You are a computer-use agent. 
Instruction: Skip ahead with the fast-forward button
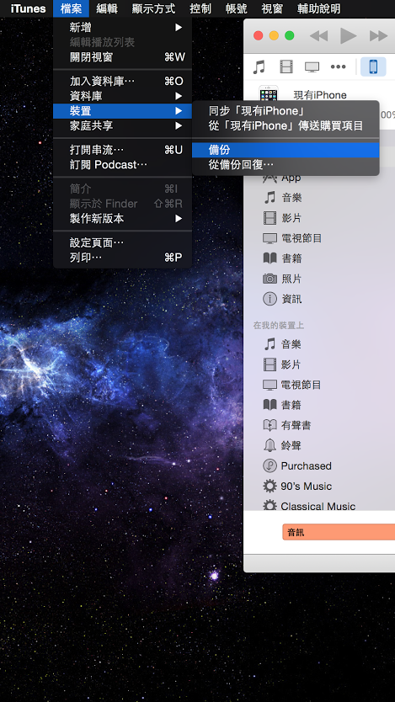click(x=378, y=36)
